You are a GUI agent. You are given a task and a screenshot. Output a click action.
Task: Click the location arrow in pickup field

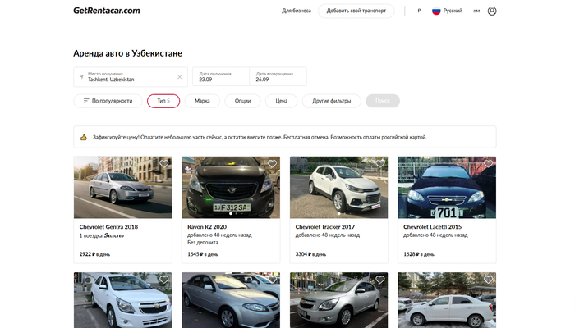(81, 76)
